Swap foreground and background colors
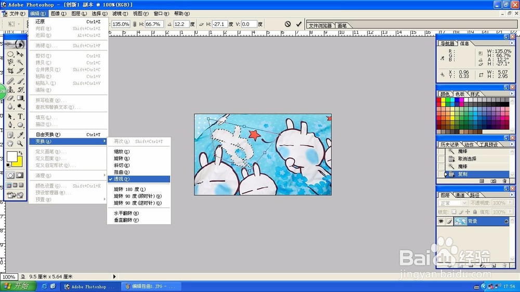Image resolution: width=520 pixels, height=292 pixels. click(21, 153)
